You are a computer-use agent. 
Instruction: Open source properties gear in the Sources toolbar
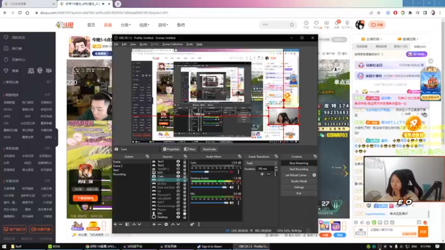(x=166, y=224)
